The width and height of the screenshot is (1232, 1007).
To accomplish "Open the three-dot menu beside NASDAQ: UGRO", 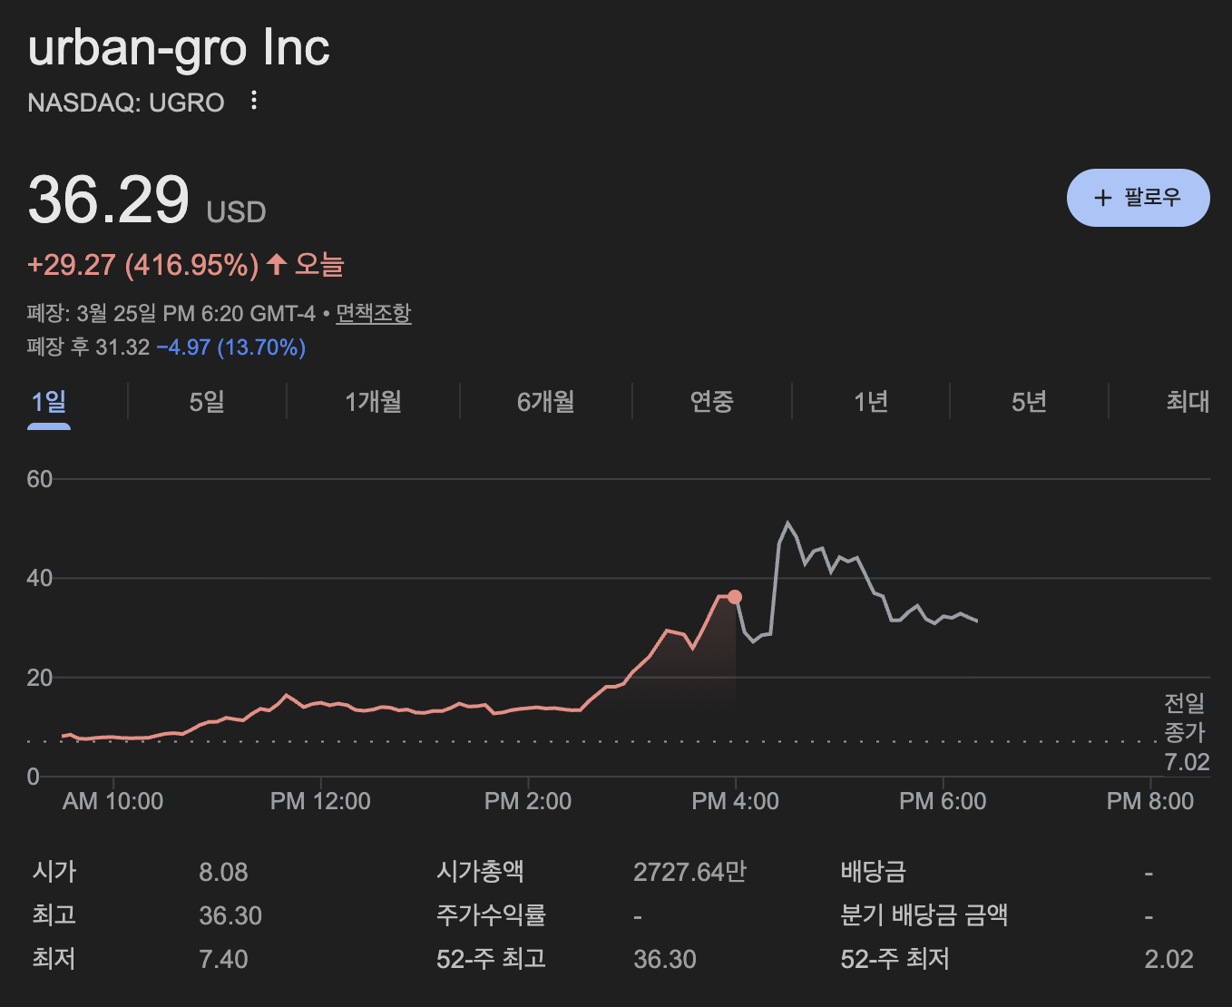I will coord(254,101).
